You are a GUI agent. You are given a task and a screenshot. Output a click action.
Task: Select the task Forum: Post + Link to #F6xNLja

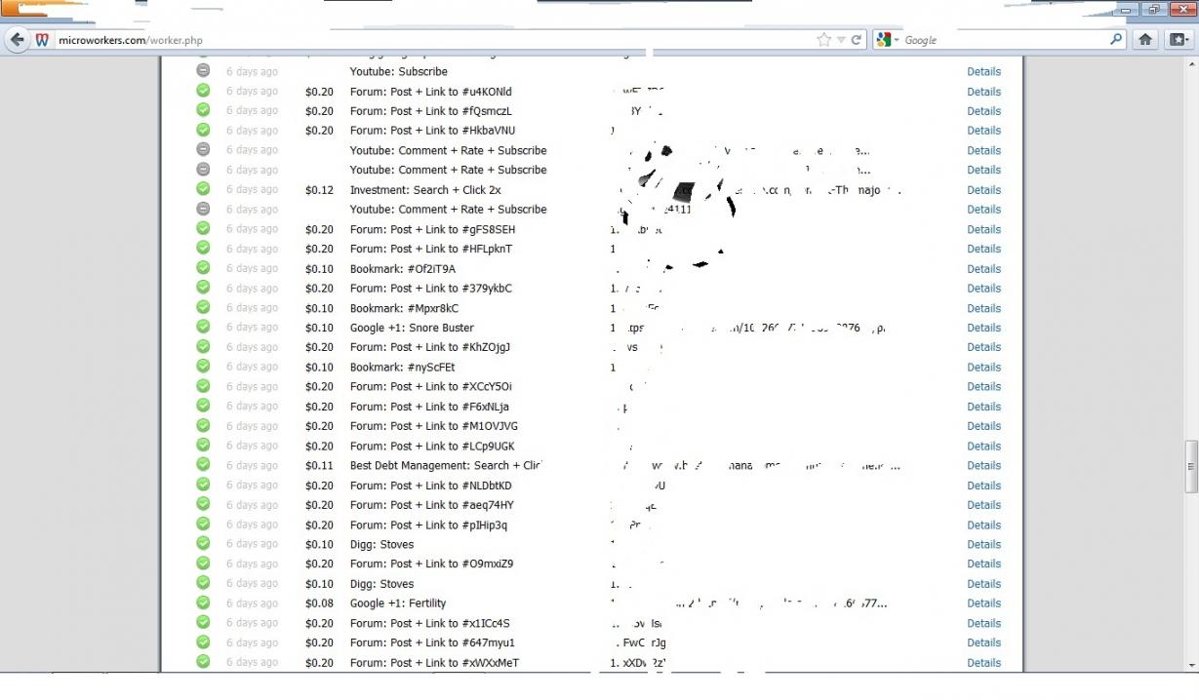point(429,407)
